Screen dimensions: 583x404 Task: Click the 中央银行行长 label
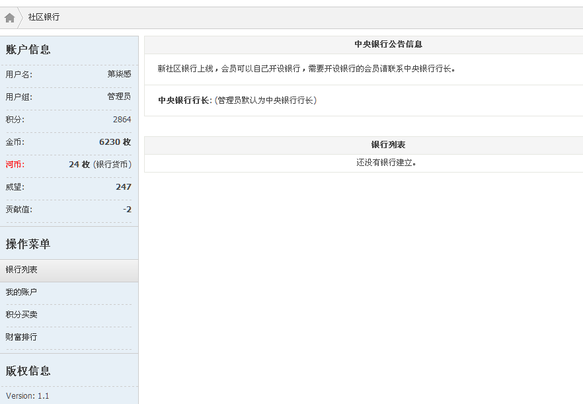coord(184,101)
